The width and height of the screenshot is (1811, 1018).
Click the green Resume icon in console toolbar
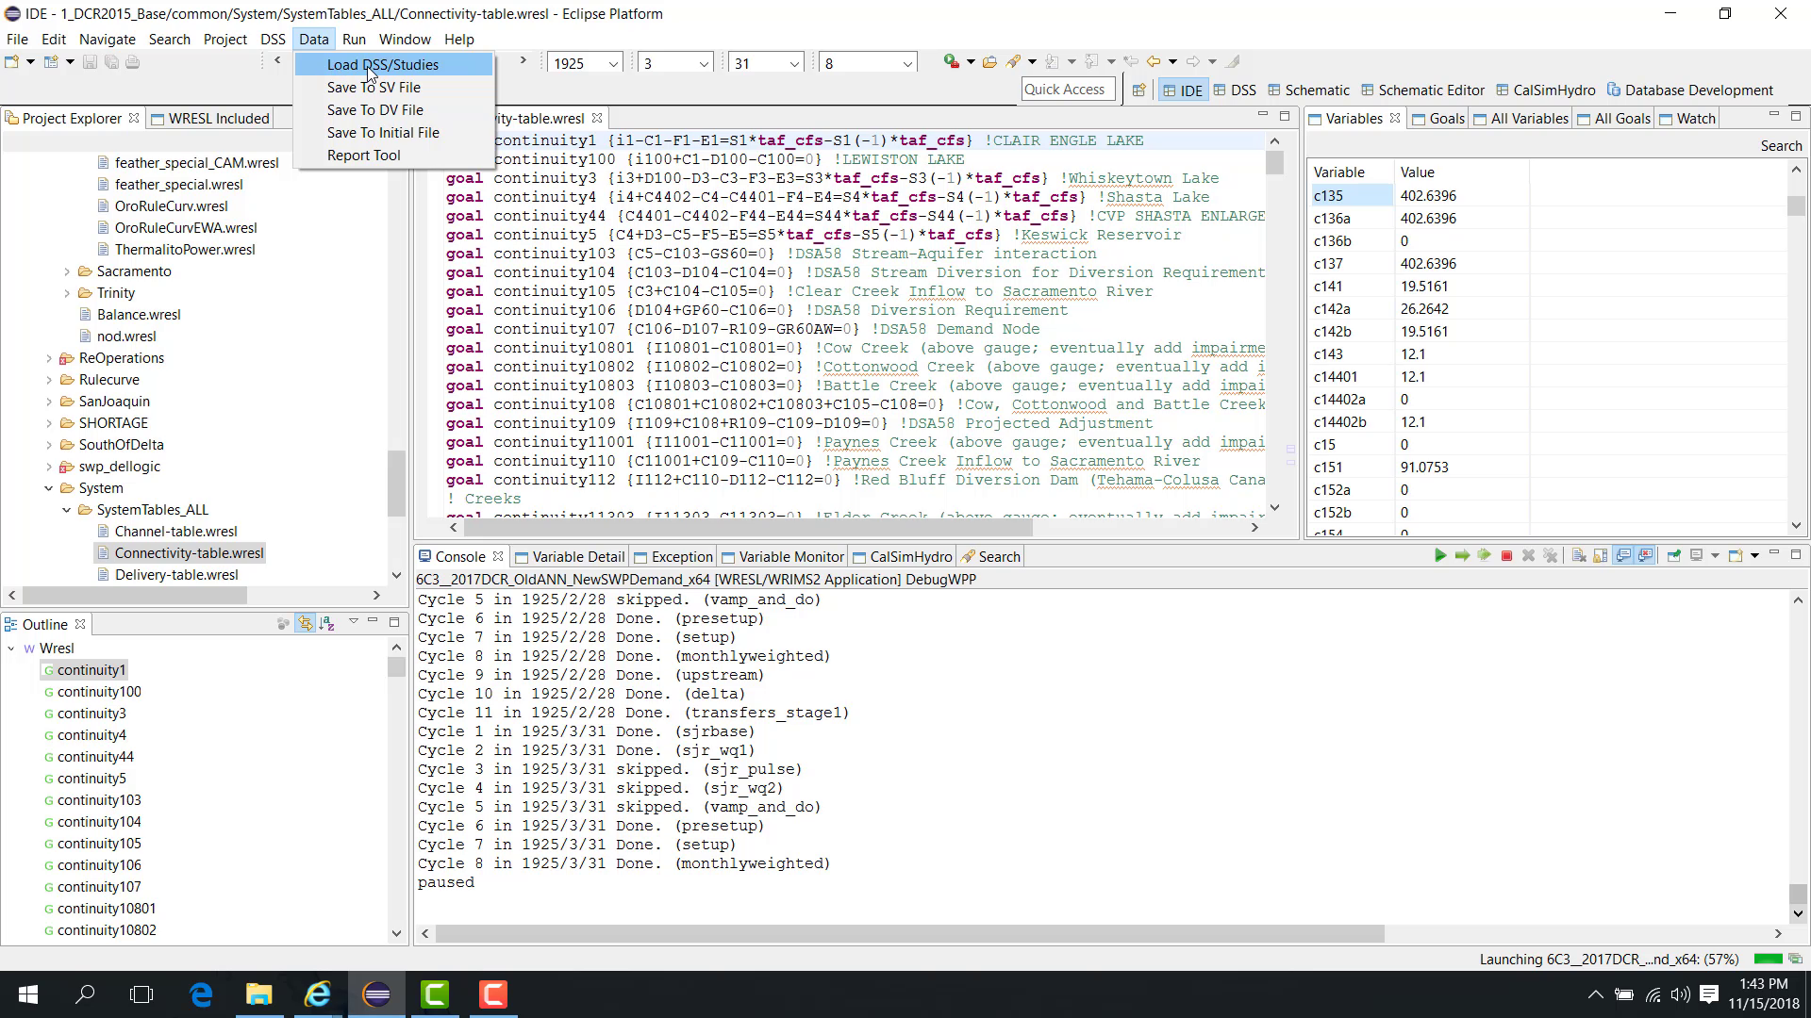point(1440,556)
